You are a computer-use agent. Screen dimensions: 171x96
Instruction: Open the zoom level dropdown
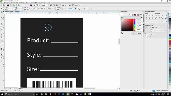click(x=49, y=5)
